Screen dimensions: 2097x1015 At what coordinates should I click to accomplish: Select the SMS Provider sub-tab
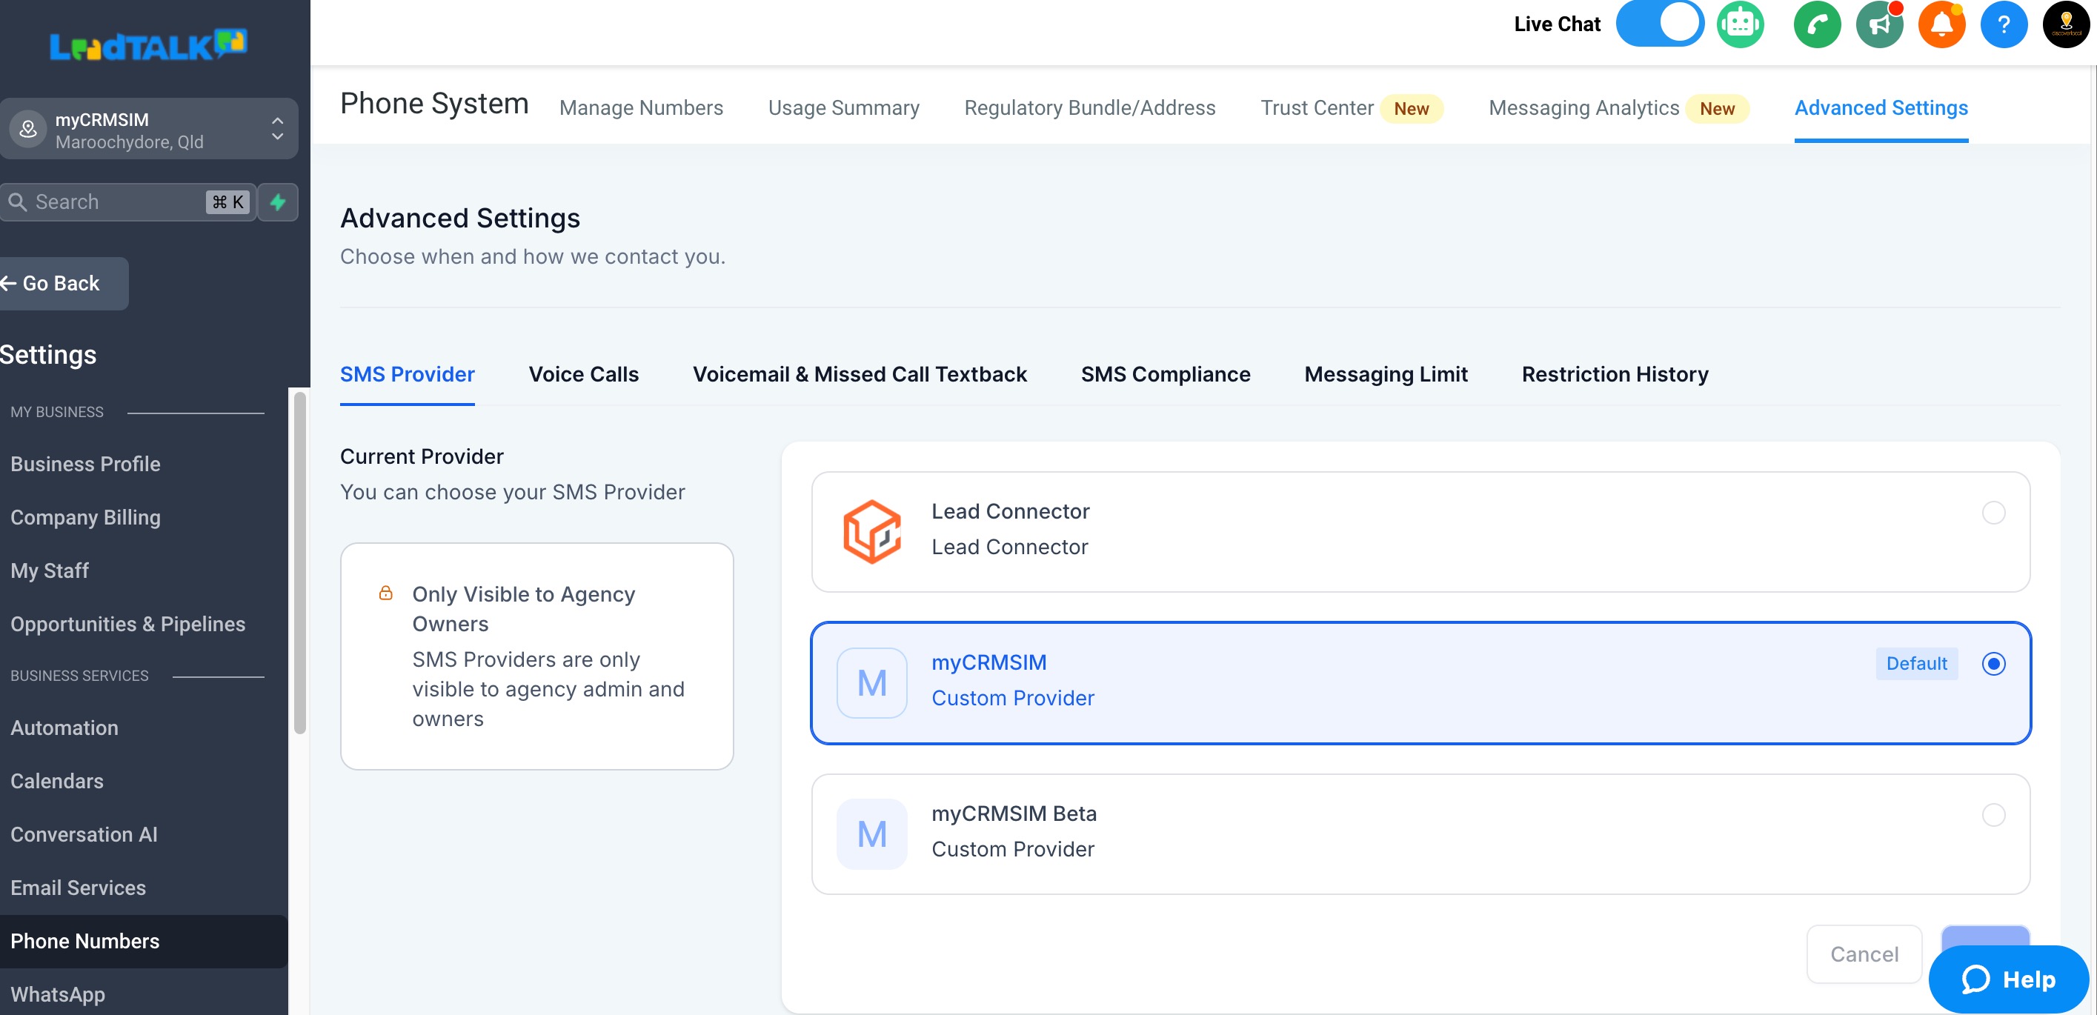[x=407, y=373]
